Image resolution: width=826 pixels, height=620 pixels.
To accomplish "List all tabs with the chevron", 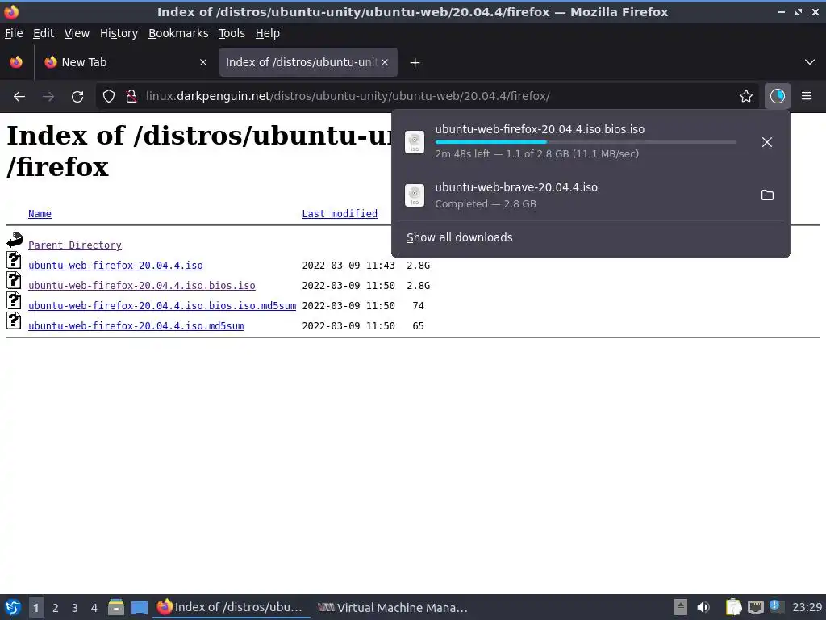I will [x=810, y=62].
